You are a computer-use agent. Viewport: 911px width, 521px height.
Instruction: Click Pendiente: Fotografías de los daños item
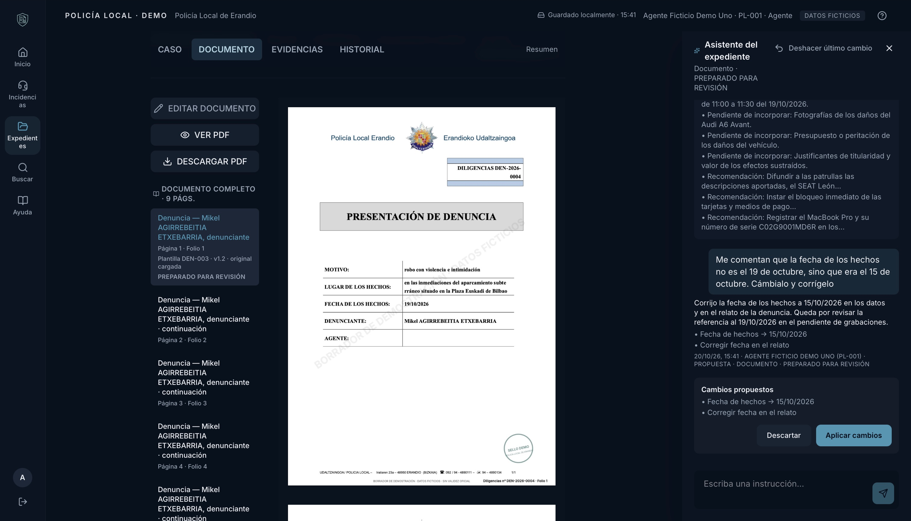click(796, 120)
